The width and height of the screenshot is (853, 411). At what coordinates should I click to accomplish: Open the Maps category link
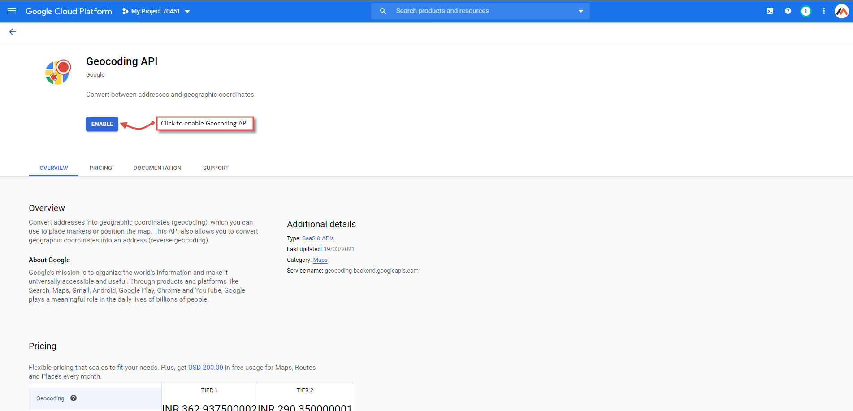click(x=320, y=260)
